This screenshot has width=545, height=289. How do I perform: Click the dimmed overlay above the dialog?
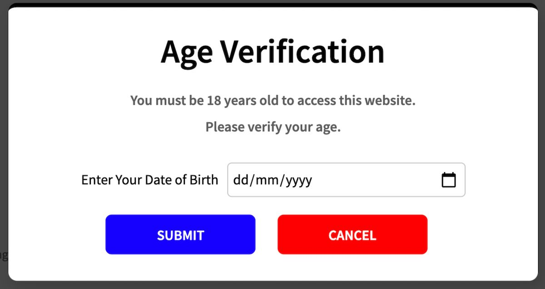[272, 2]
